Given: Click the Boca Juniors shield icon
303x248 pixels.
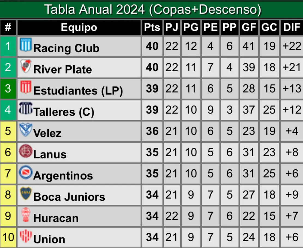Looking at the screenshot, I should click(x=26, y=194).
